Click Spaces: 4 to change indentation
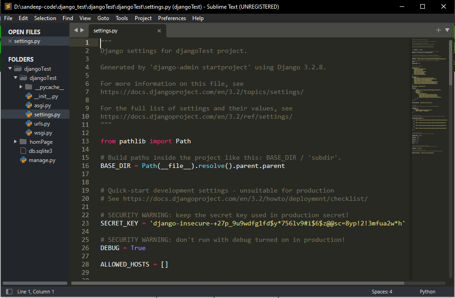 click(382, 291)
